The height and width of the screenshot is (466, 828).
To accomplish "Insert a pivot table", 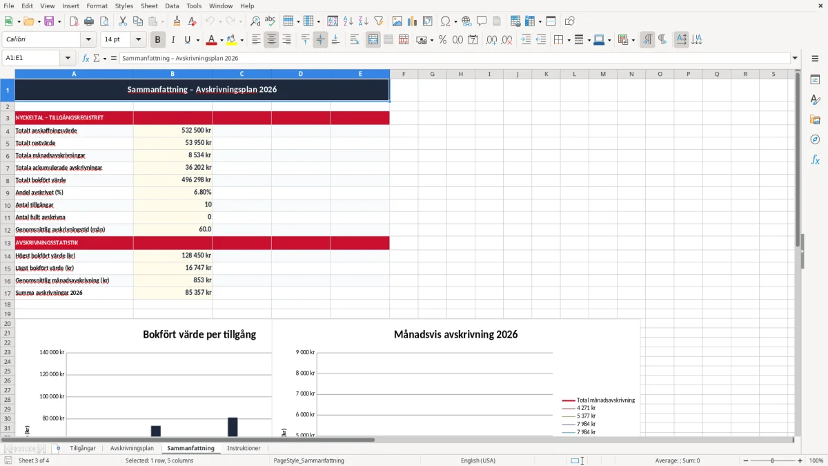I will click(x=428, y=21).
